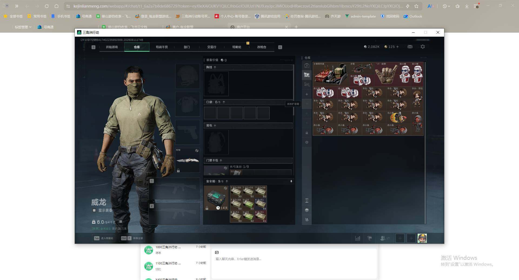Select the helmet equipment slot
519x280 pixels.
tap(187, 76)
